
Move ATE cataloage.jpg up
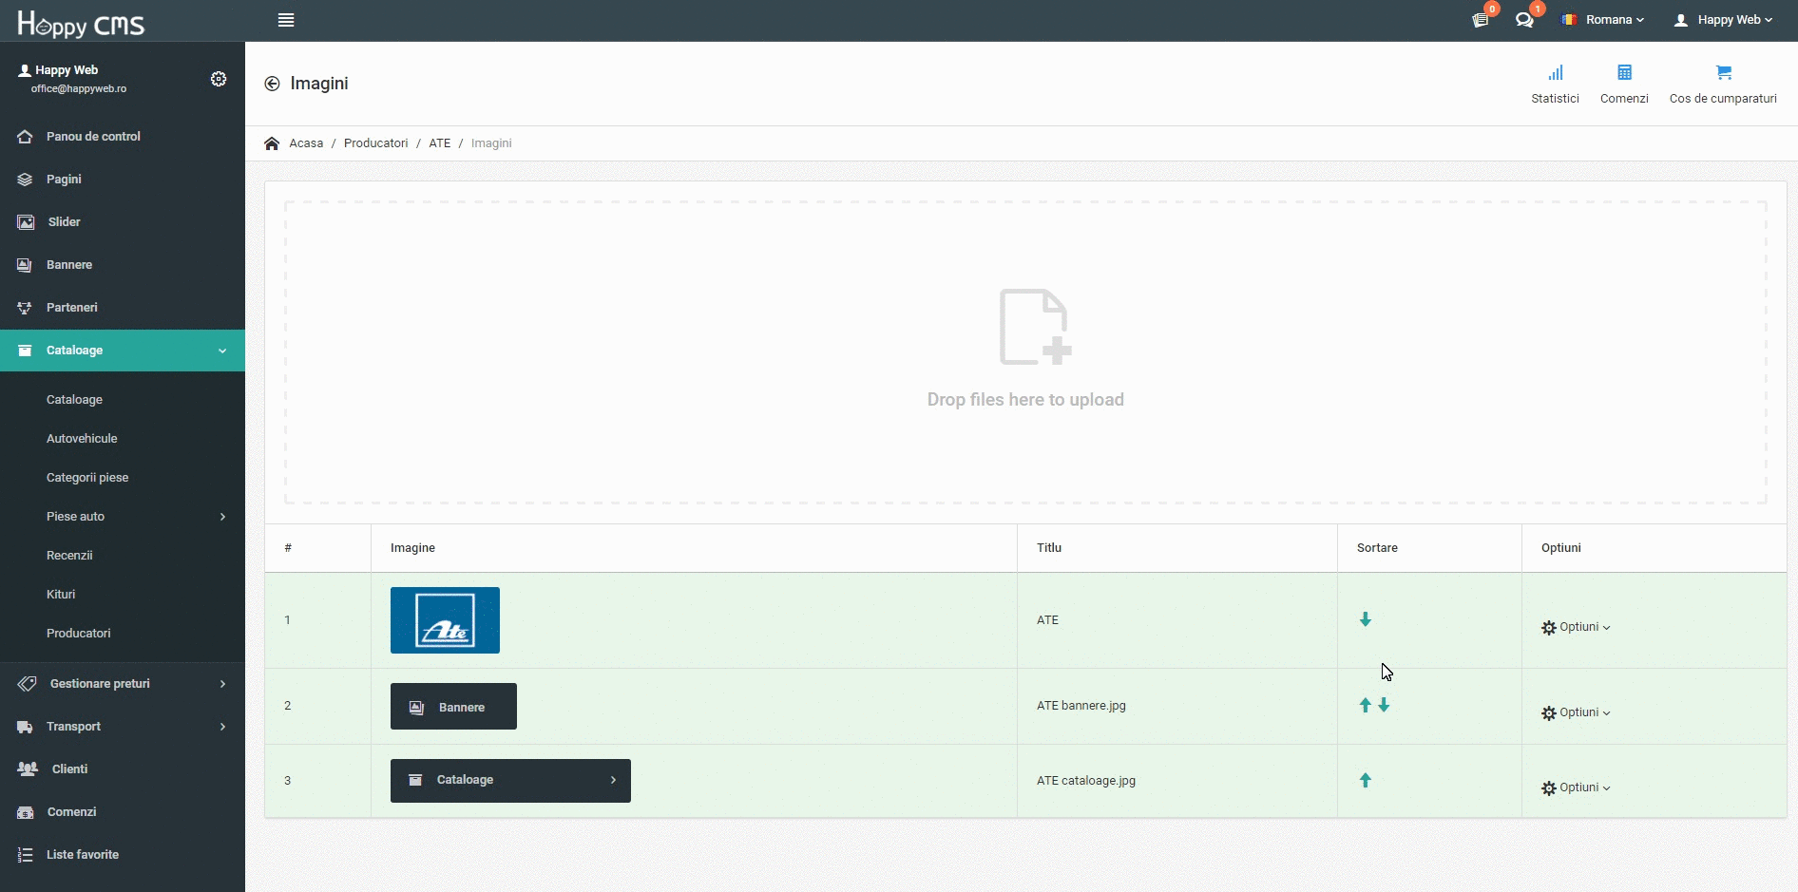[x=1366, y=780]
